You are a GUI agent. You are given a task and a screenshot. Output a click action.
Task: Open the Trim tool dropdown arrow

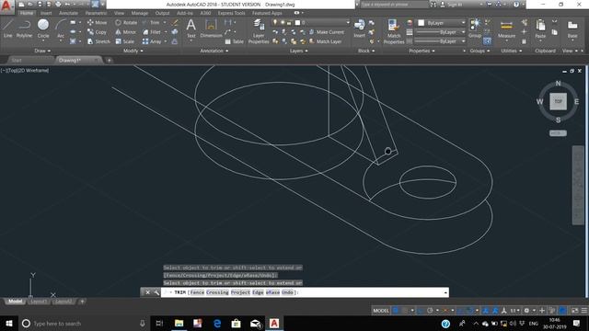164,22
